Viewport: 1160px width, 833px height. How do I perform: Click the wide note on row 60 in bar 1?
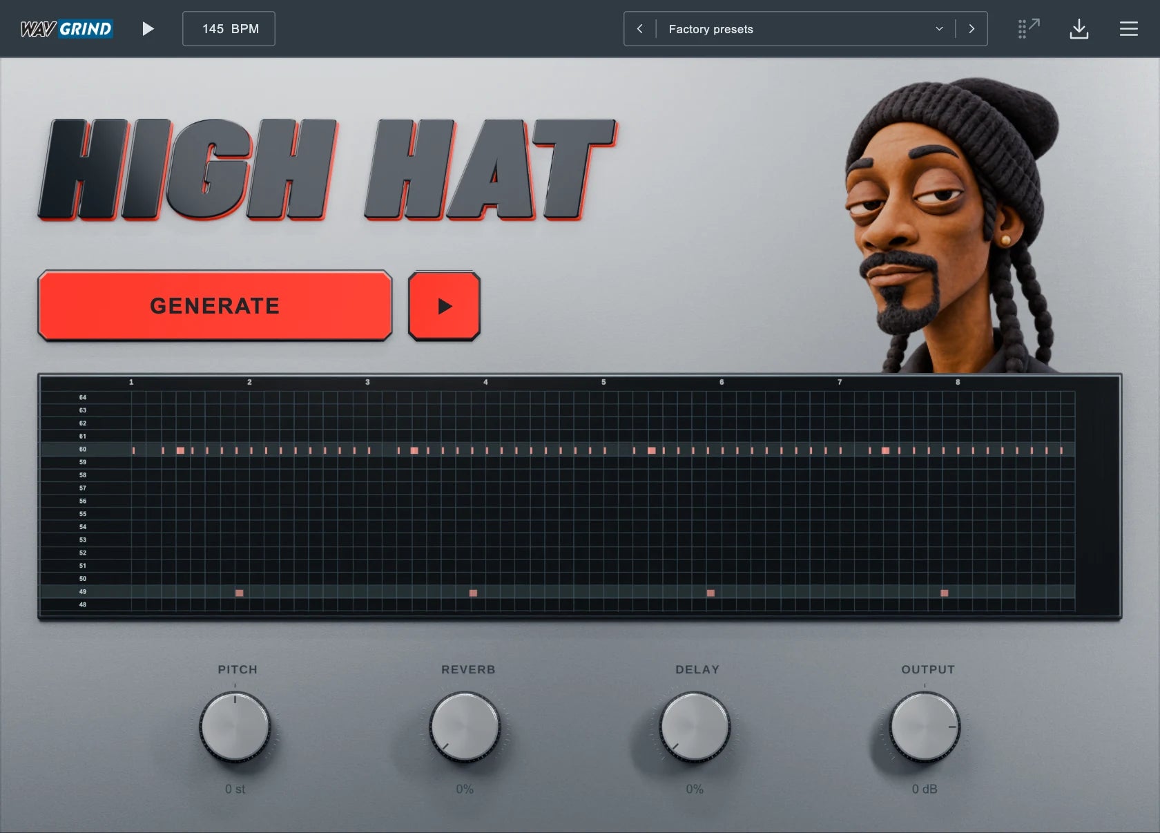point(180,450)
